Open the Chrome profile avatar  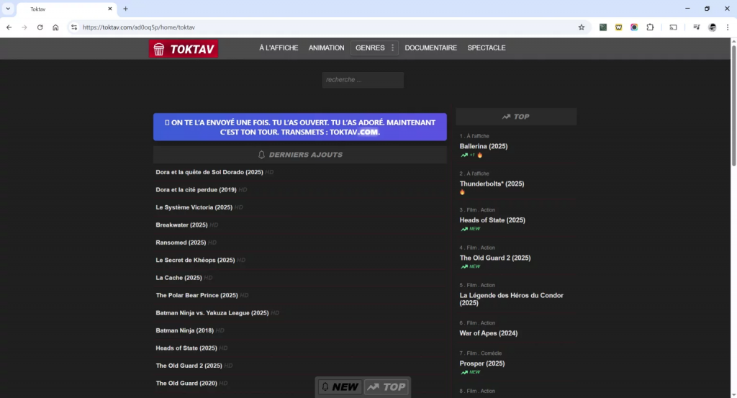tap(712, 27)
